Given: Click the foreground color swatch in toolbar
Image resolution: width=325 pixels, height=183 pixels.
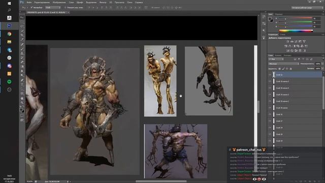Looking at the screenshot, I should 21,110.
